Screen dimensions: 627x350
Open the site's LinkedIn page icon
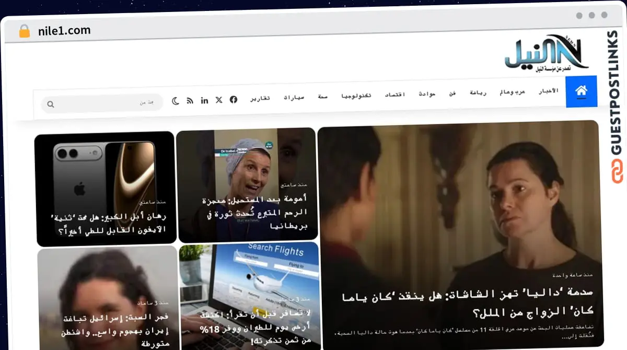[x=204, y=100]
